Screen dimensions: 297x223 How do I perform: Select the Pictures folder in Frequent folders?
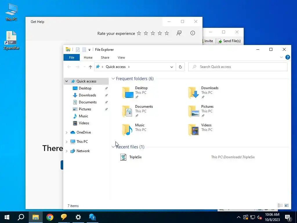[x=201, y=111]
